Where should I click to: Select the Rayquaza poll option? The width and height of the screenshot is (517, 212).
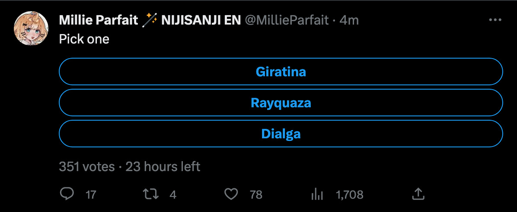click(281, 103)
